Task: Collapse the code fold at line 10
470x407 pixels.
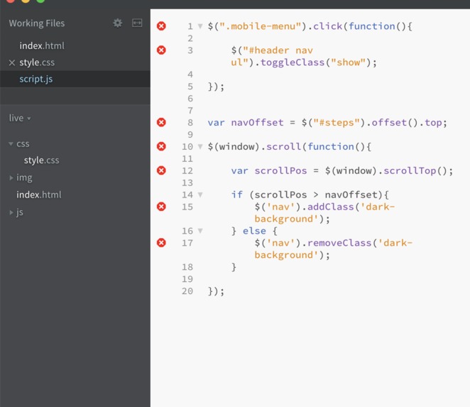Action: click(x=200, y=146)
